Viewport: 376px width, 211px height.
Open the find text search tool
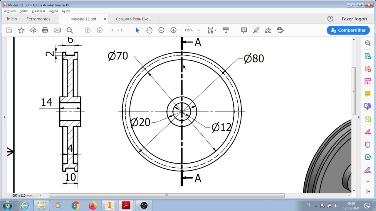pos(70,30)
